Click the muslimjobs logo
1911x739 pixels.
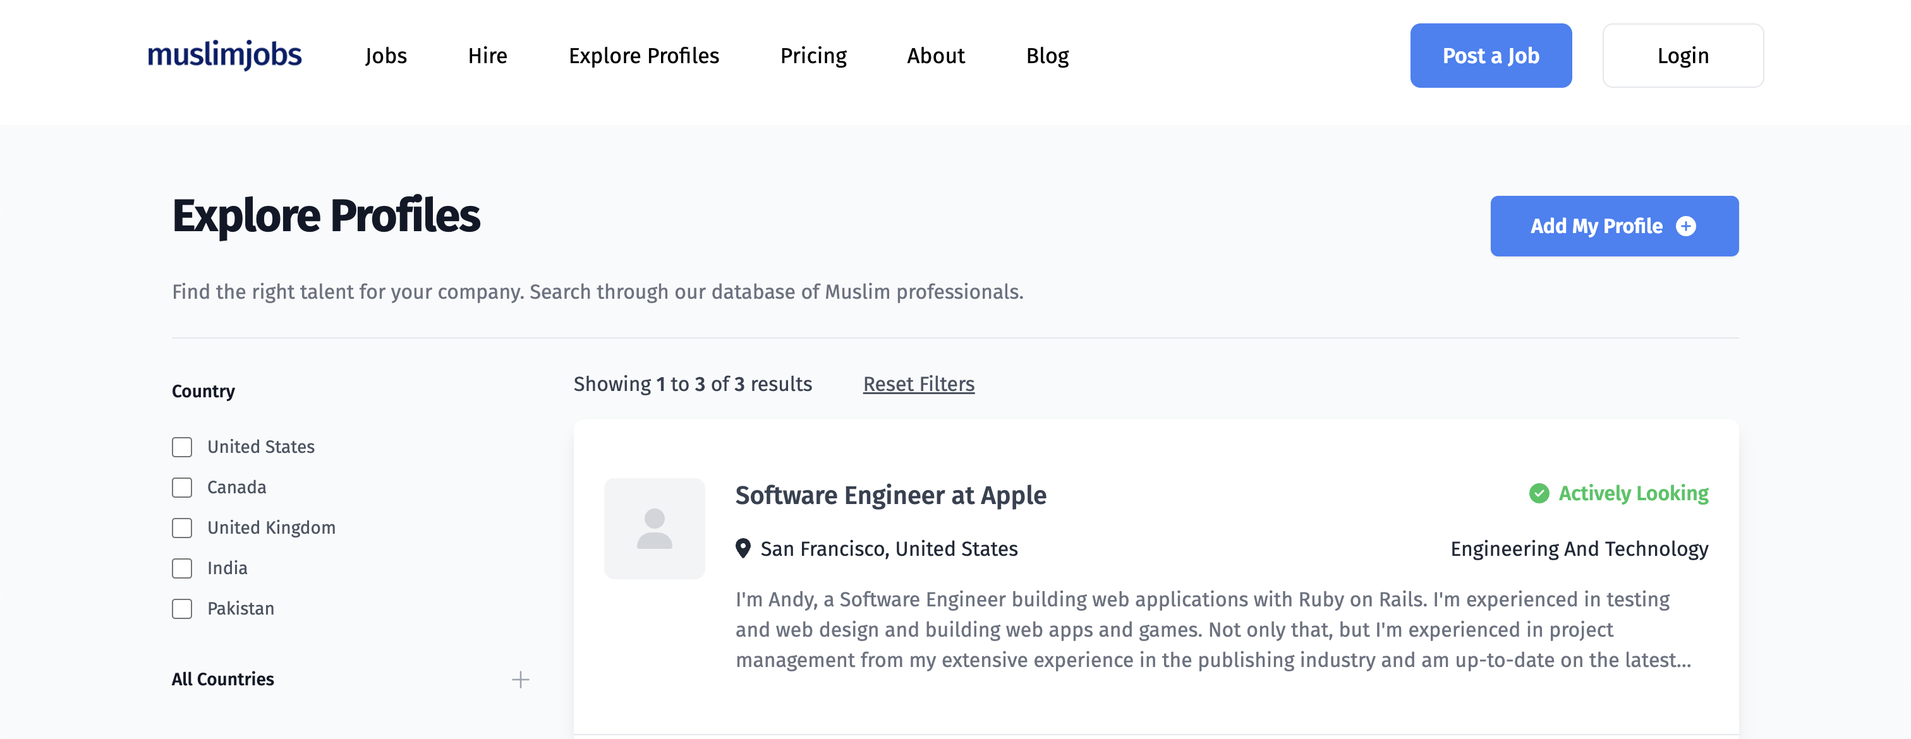coord(224,55)
